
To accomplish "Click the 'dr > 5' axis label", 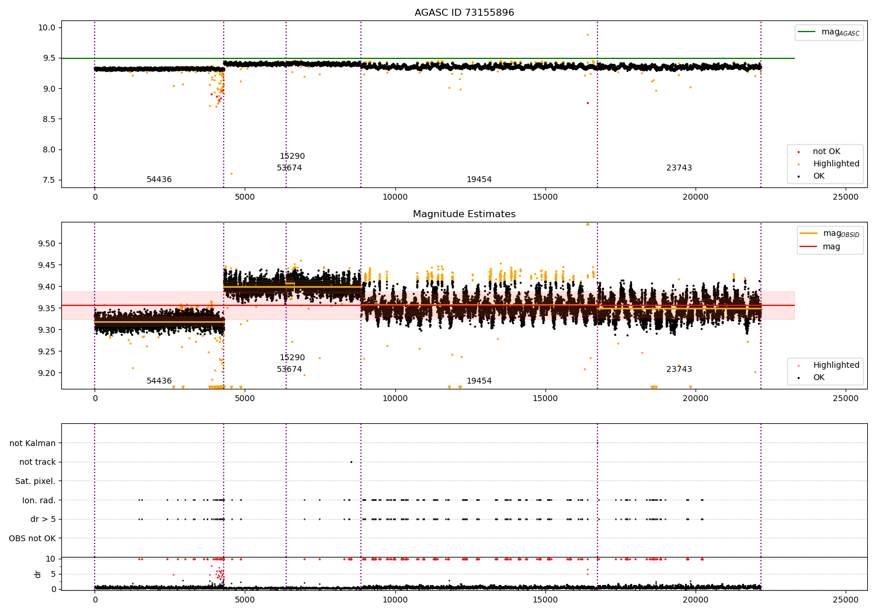I will pyautogui.click(x=43, y=520).
